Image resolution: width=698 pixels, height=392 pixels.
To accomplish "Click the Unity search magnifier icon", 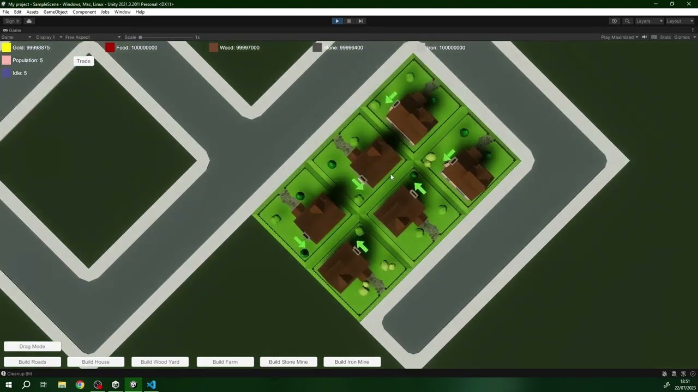I will click(627, 21).
